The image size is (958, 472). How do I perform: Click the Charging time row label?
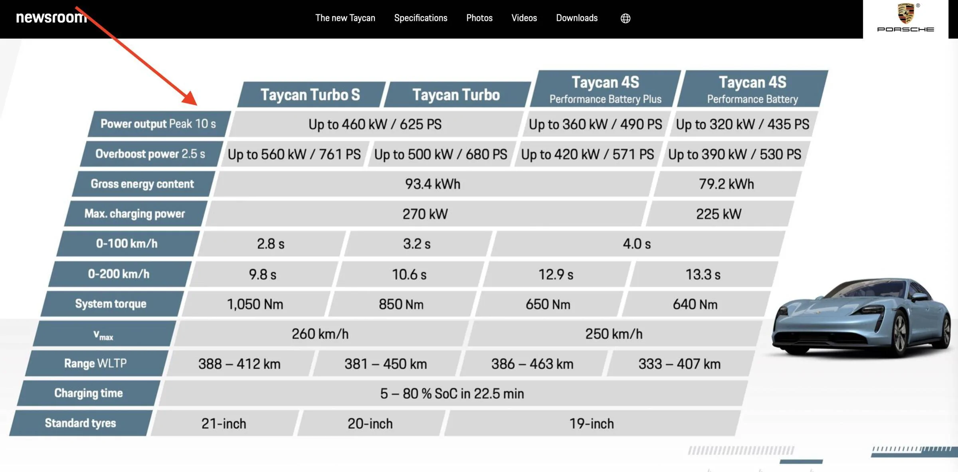(89, 393)
